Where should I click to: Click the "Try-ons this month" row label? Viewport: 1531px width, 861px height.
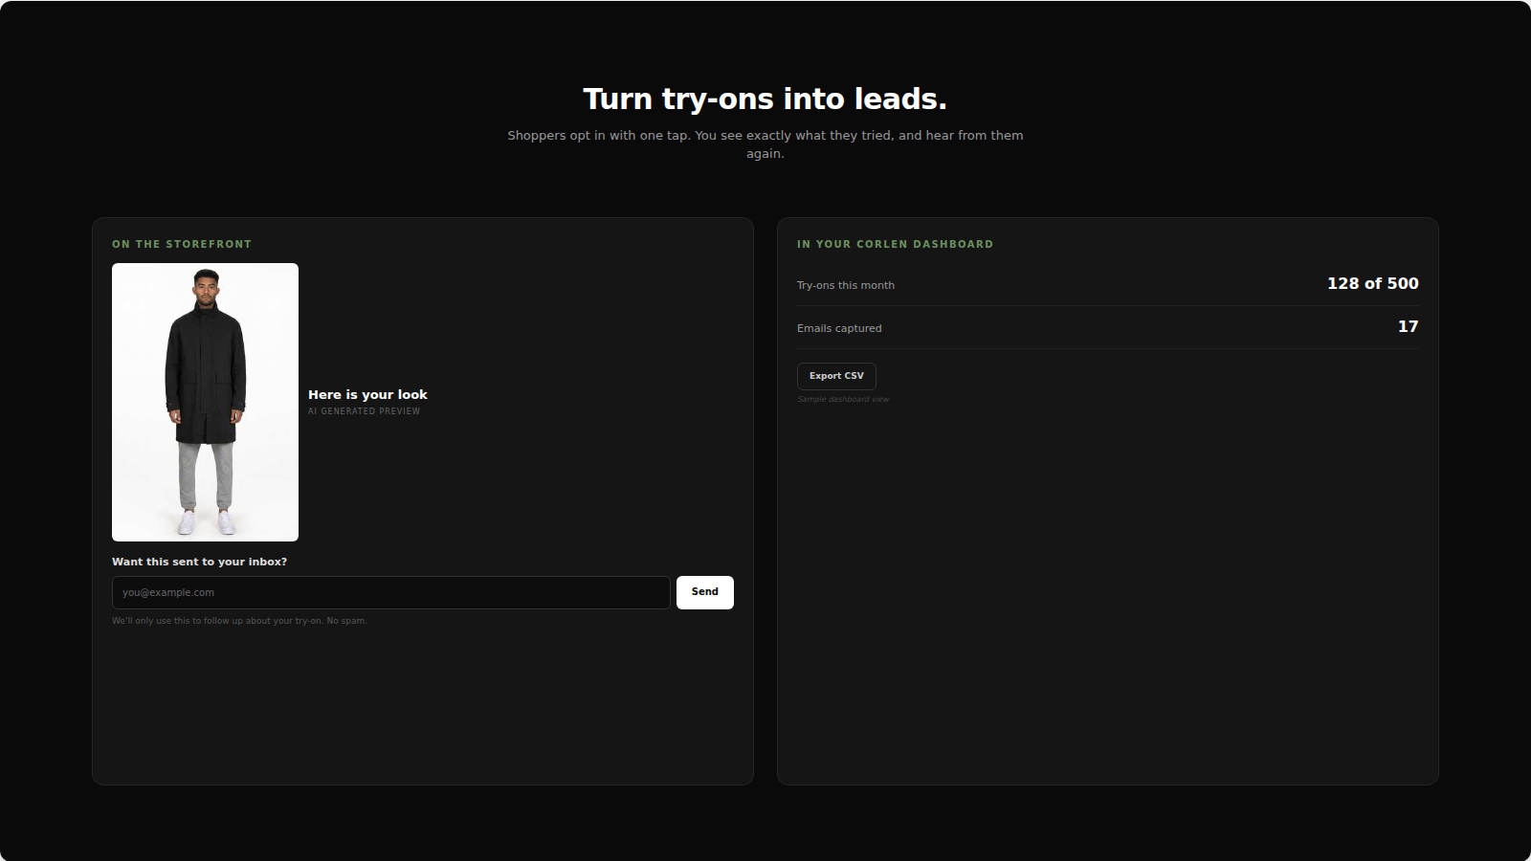(x=846, y=285)
